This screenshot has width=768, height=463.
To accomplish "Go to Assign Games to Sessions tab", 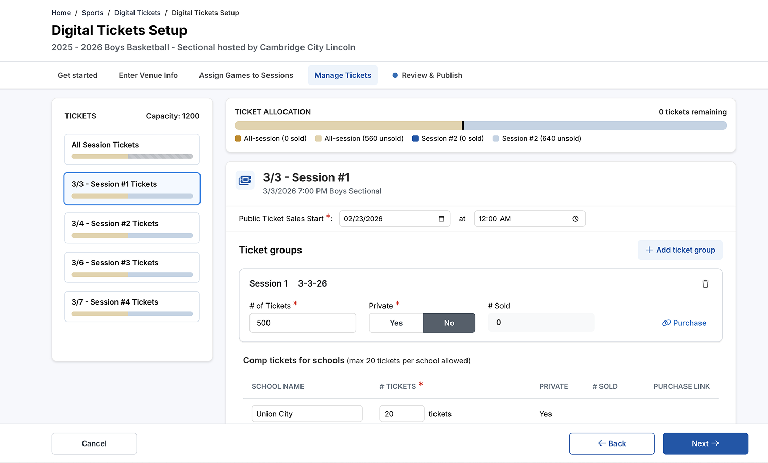I will tap(246, 75).
